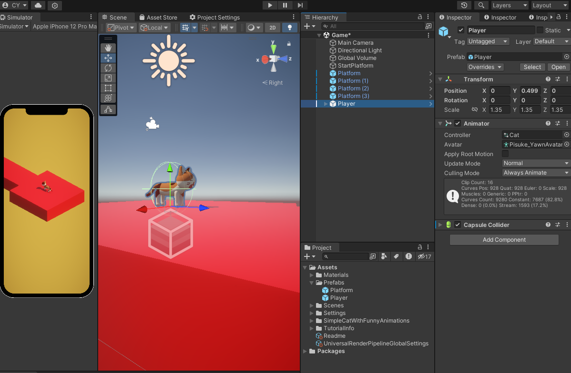571x373 pixels.
Task: Click Add Component button
Action: coord(504,240)
